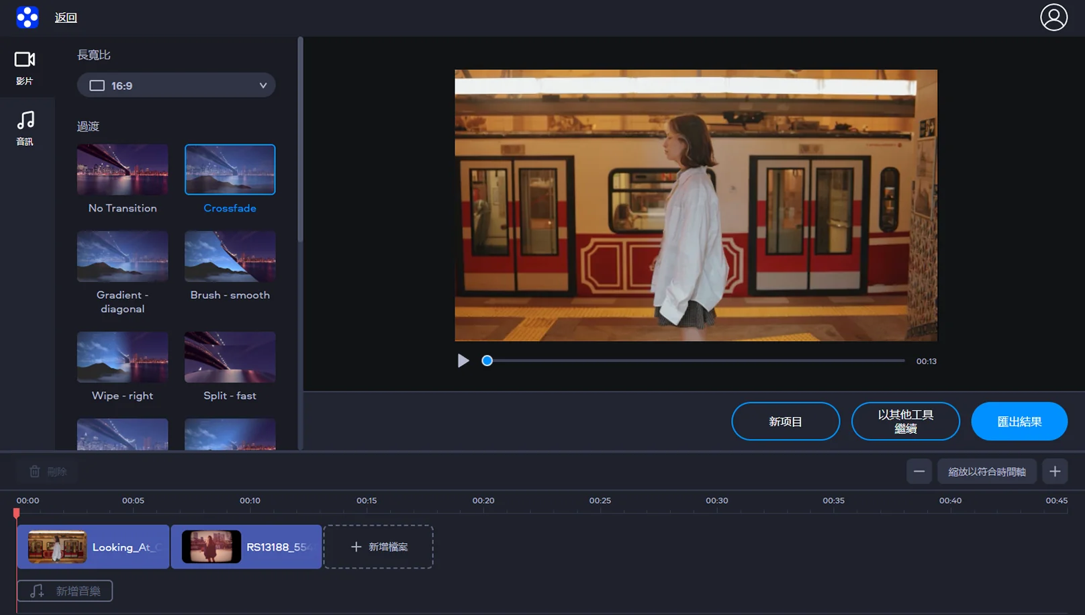Screen dimensions: 1085x615
Task: Pick the Wipe - right transition
Action: click(x=122, y=357)
